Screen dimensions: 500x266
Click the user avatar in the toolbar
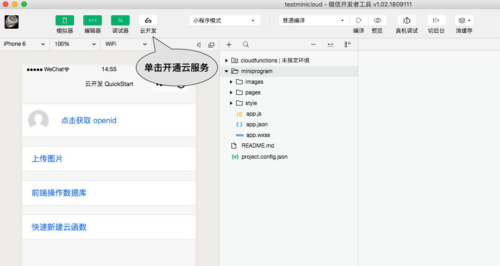pyautogui.click(x=12, y=22)
